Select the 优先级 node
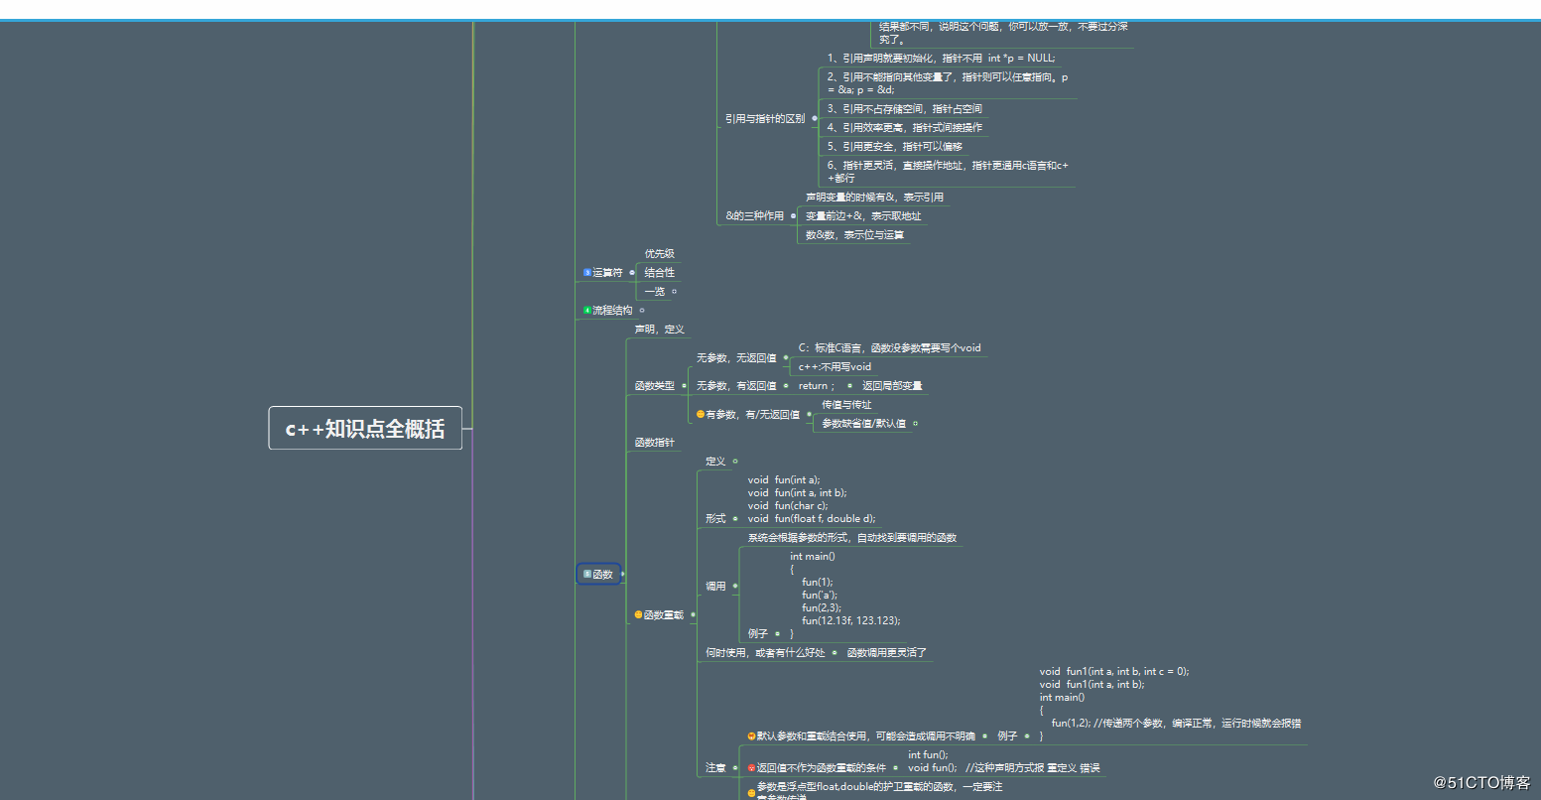Viewport: 1541px width, 800px height. point(660,253)
